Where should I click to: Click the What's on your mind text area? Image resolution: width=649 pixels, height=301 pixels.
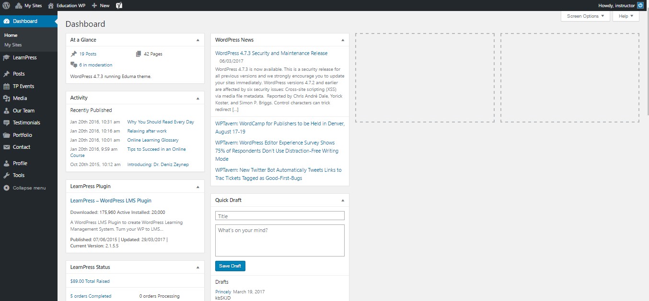point(280,240)
